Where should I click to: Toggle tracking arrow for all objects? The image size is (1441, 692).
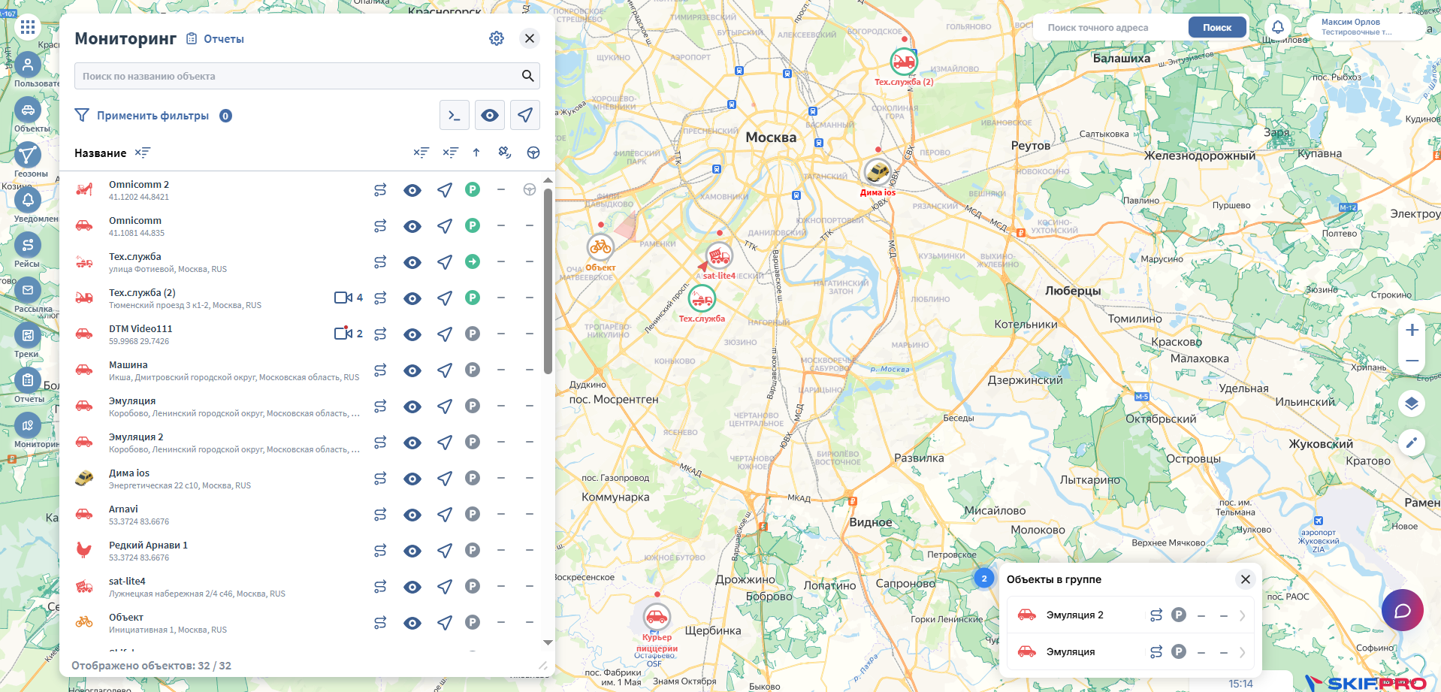click(525, 115)
